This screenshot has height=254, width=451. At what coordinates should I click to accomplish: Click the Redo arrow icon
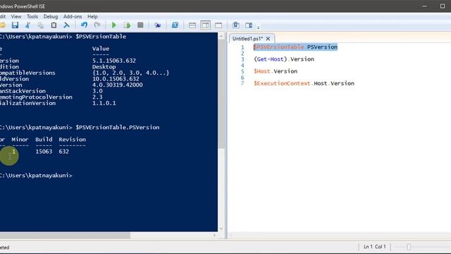coord(97,25)
